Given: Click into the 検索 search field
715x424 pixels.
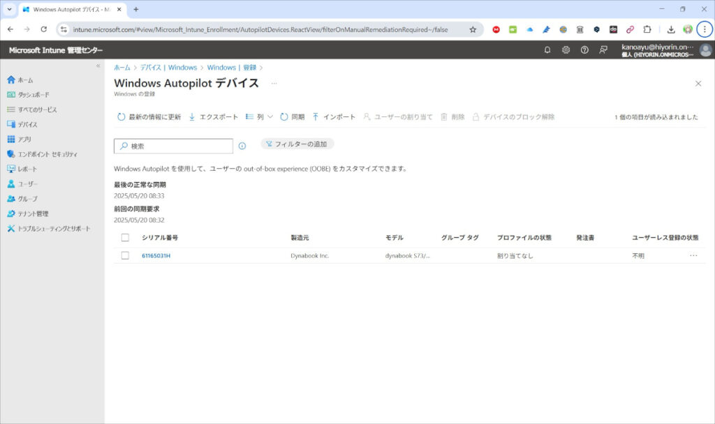Looking at the screenshot, I should coord(173,146).
